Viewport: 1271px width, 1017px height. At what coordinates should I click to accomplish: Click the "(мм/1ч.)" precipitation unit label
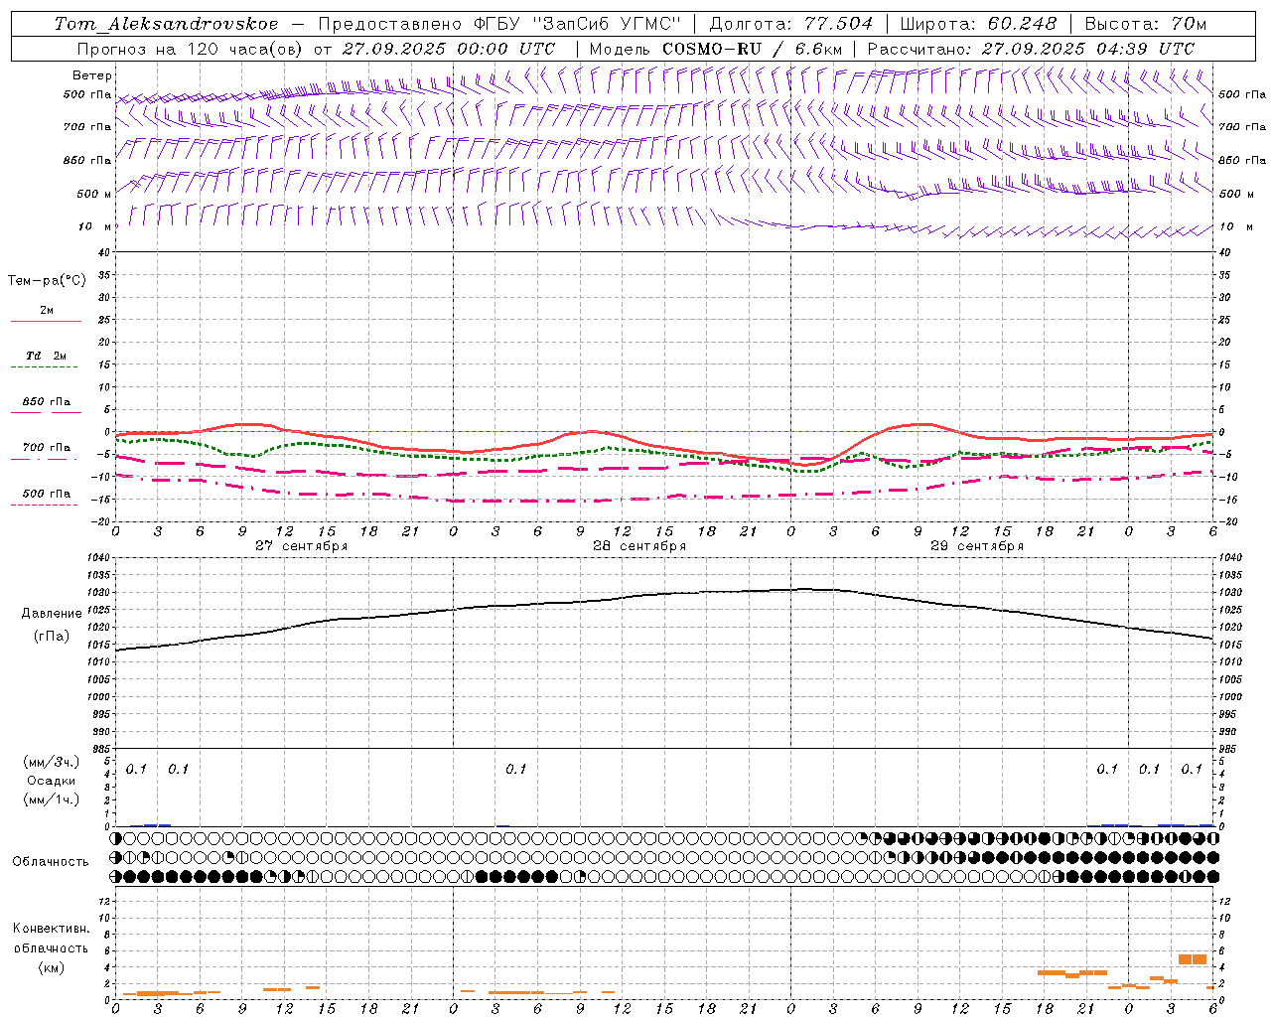tap(51, 799)
